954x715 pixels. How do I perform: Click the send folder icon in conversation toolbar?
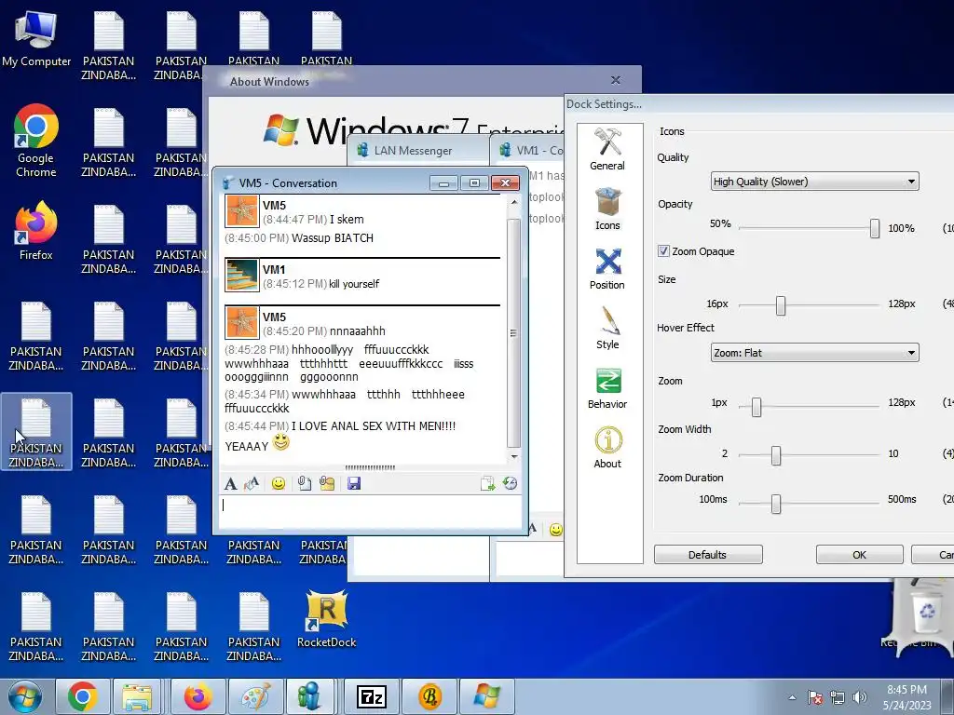[x=327, y=483]
